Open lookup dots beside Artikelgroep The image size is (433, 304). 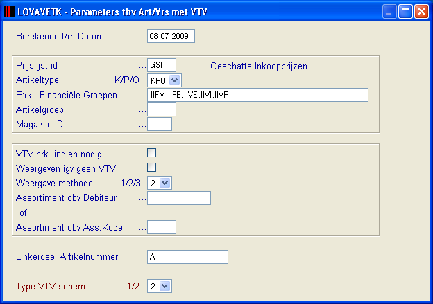click(x=142, y=111)
